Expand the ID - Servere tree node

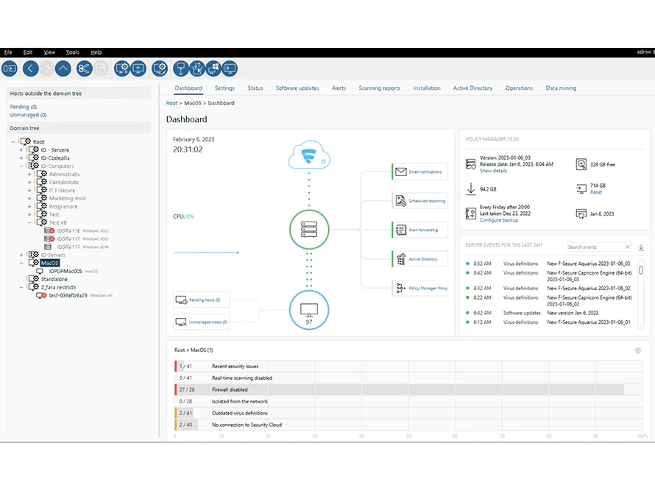click(x=21, y=150)
